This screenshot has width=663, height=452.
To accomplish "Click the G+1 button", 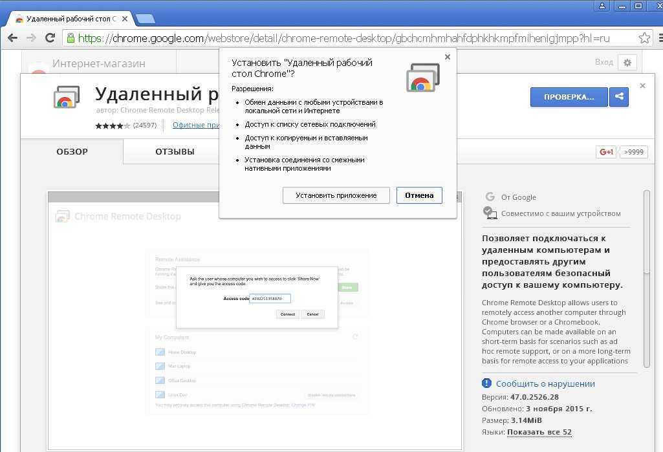I will 606,152.
